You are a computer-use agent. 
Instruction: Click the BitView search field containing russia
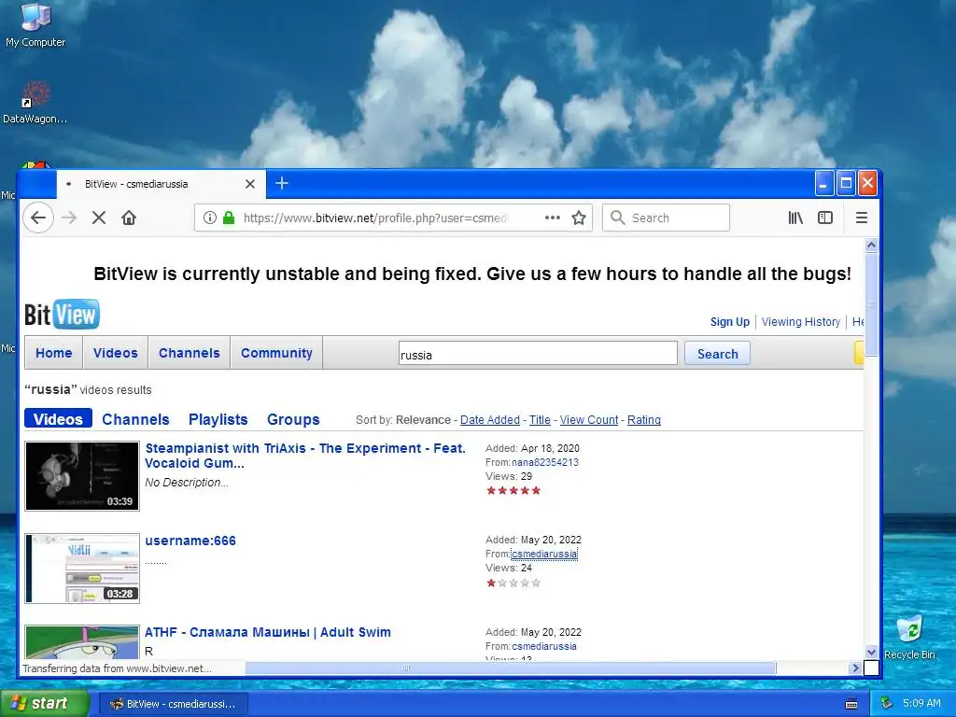[x=538, y=354]
